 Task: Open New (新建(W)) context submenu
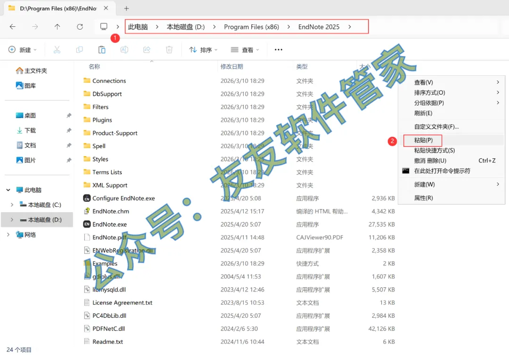(452, 184)
